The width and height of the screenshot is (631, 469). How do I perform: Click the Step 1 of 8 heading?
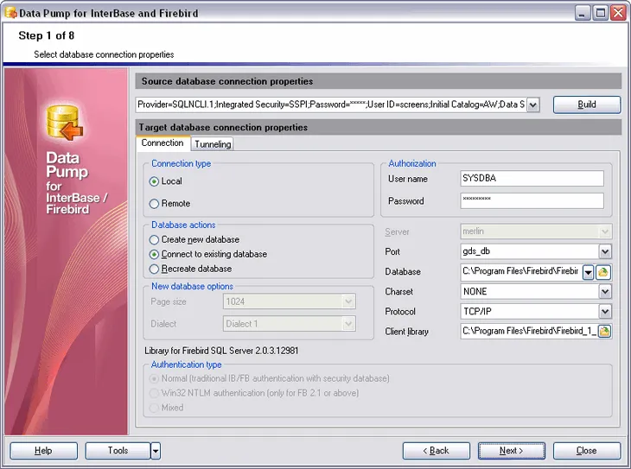point(47,35)
